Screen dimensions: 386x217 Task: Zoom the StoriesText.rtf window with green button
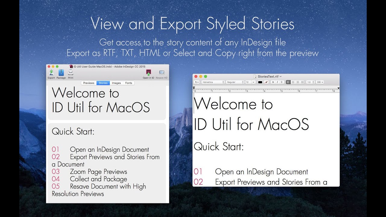pyautogui.click(x=206, y=77)
